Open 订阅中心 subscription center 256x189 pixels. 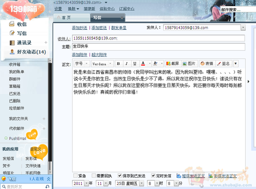(x=127, y=9)
